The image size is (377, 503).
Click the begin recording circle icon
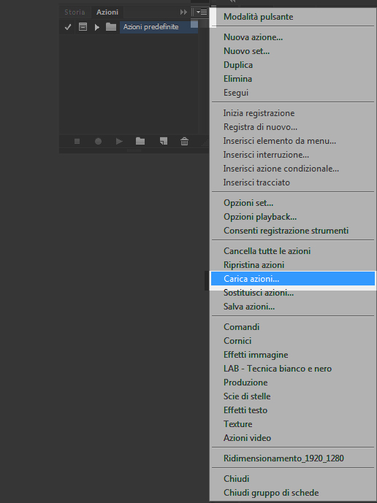point(98,141)
